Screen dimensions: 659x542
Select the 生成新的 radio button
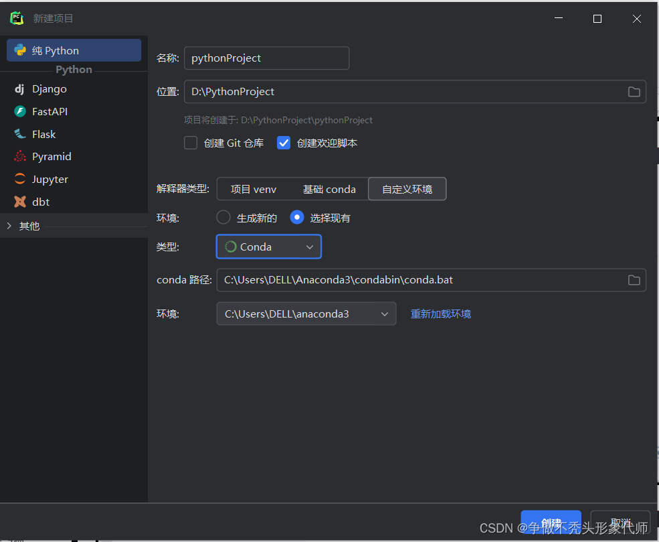pyautogui.click(x=223, y=217)
